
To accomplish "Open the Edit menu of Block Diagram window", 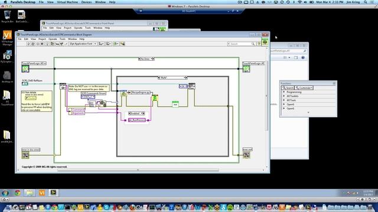I will pos(26,39).
